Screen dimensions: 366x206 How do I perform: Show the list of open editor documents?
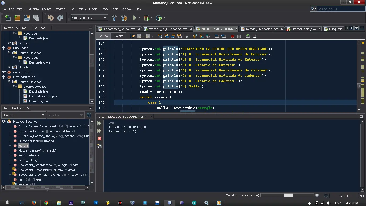(357, 28)
